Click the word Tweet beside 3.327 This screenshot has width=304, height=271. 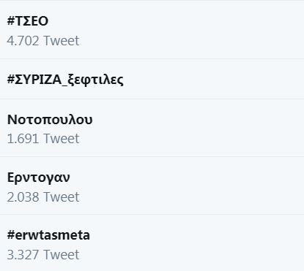click(62, 255)
